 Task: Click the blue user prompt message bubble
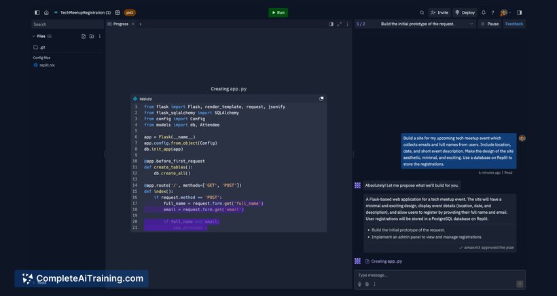pos(459,151)
